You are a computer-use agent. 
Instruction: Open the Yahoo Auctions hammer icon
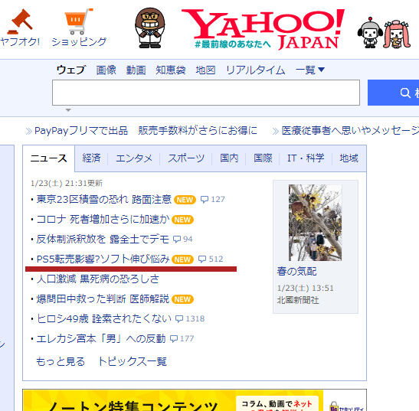[x=20, y=21]
